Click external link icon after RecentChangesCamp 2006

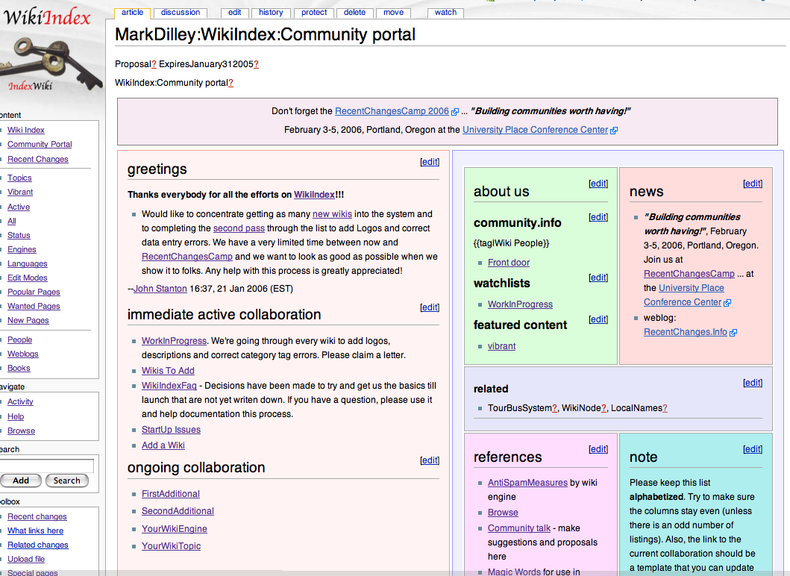click(x=455, y=112)
